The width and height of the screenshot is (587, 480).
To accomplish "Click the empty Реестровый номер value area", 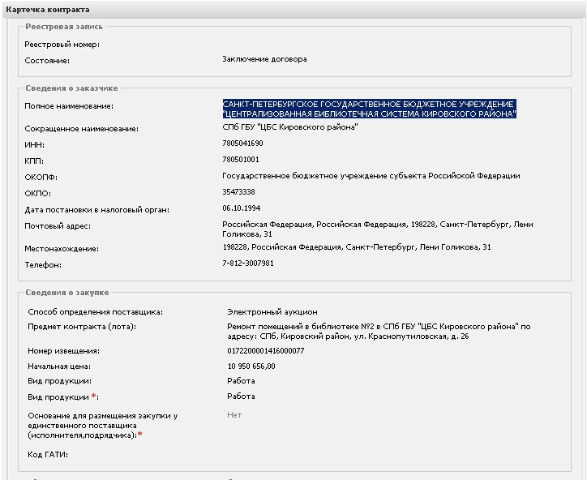I will coord(375,45).
